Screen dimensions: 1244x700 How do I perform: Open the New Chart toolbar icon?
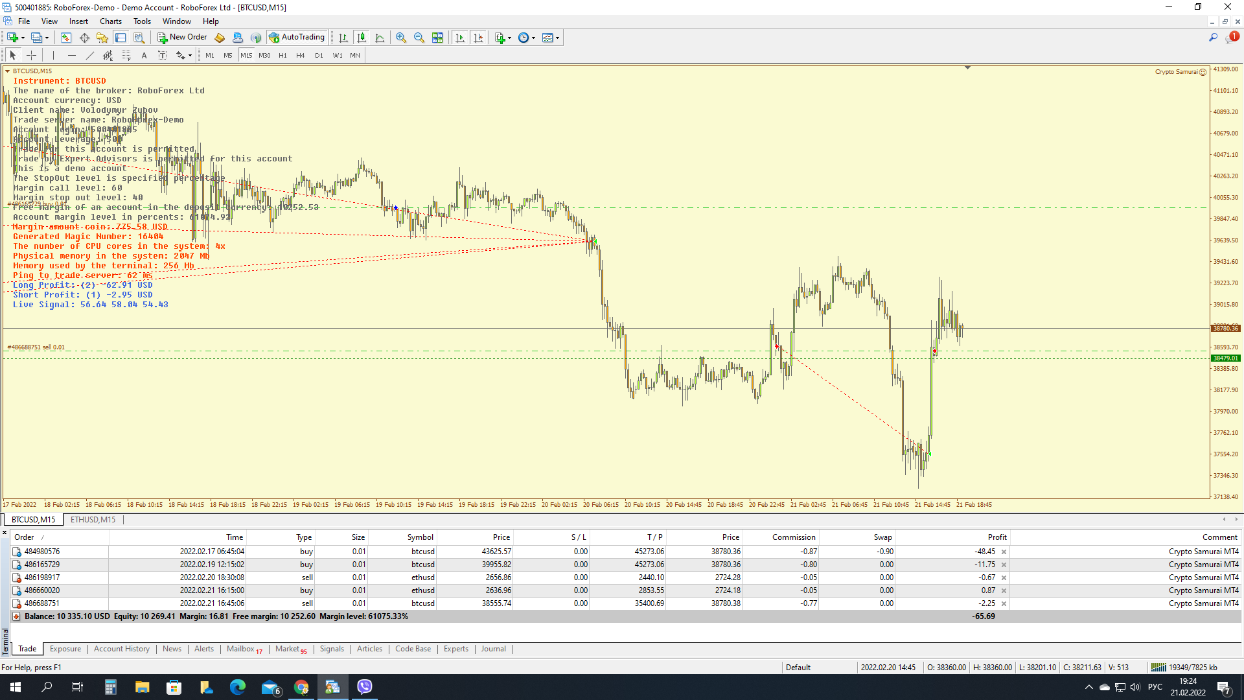[x=12, y=38]
